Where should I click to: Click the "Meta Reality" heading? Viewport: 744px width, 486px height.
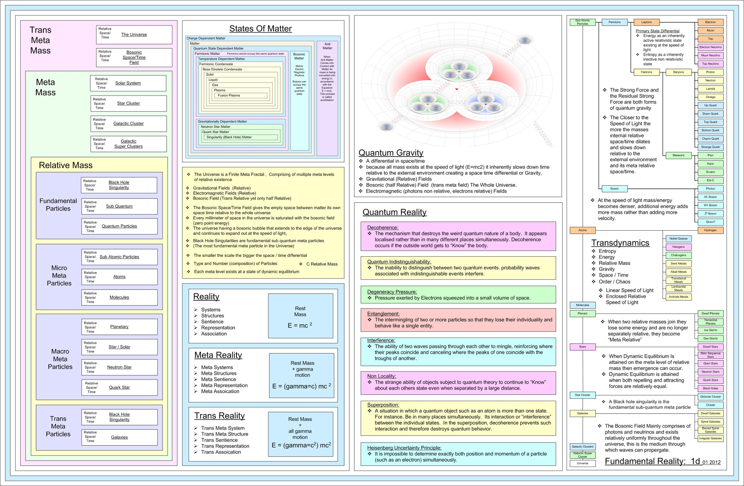(218, 355)
